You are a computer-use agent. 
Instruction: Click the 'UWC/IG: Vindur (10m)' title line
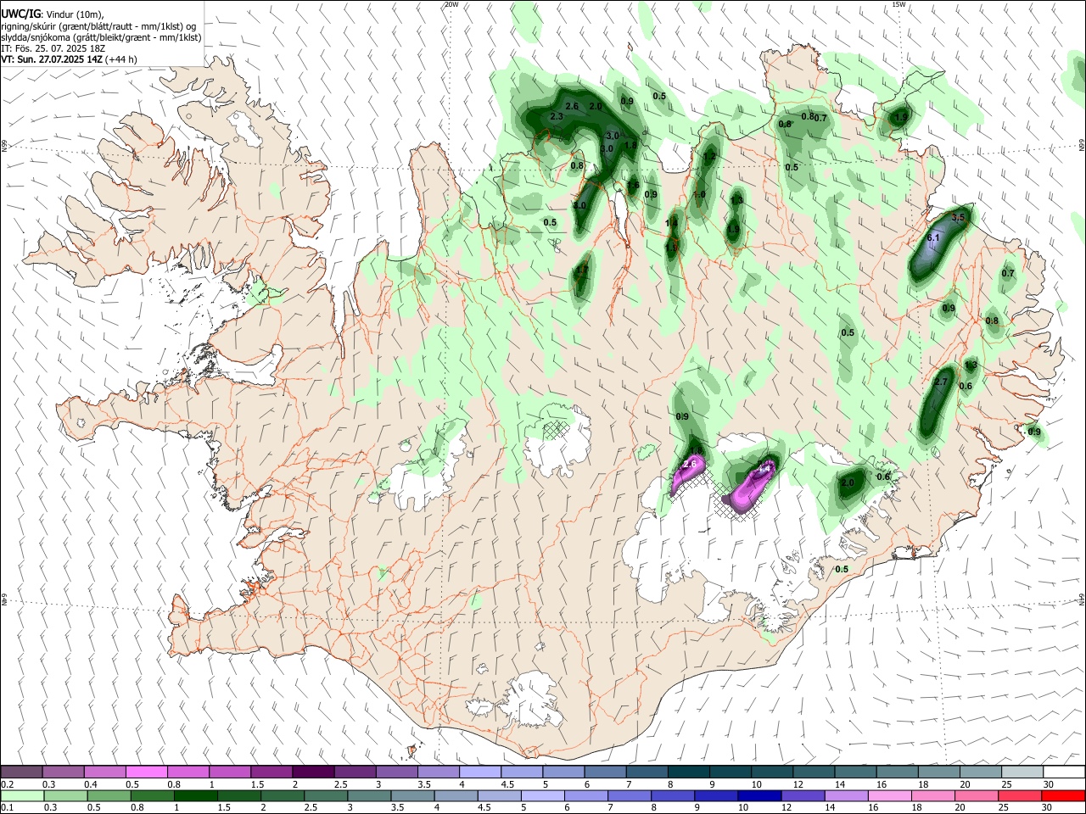[x=53, y=14]
